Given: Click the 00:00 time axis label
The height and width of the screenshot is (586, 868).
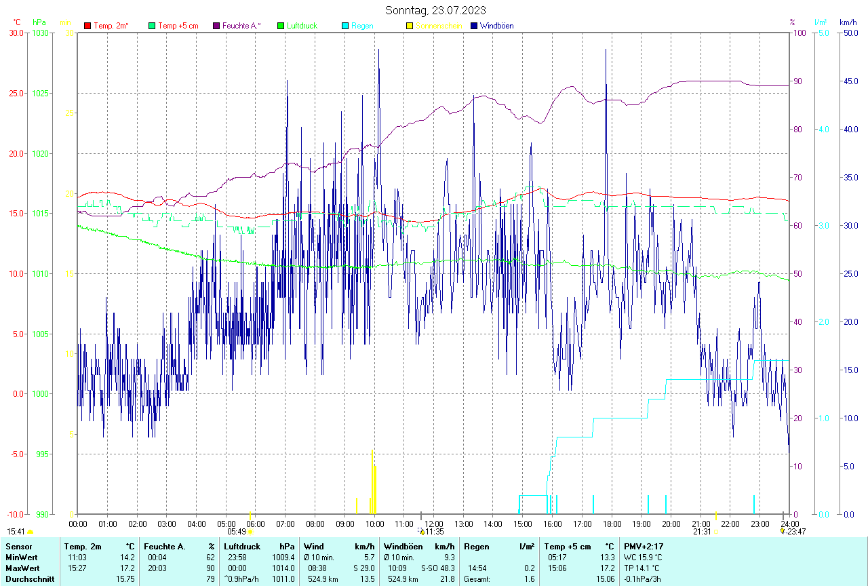Looking at the screenshot, I should point(78,524).
